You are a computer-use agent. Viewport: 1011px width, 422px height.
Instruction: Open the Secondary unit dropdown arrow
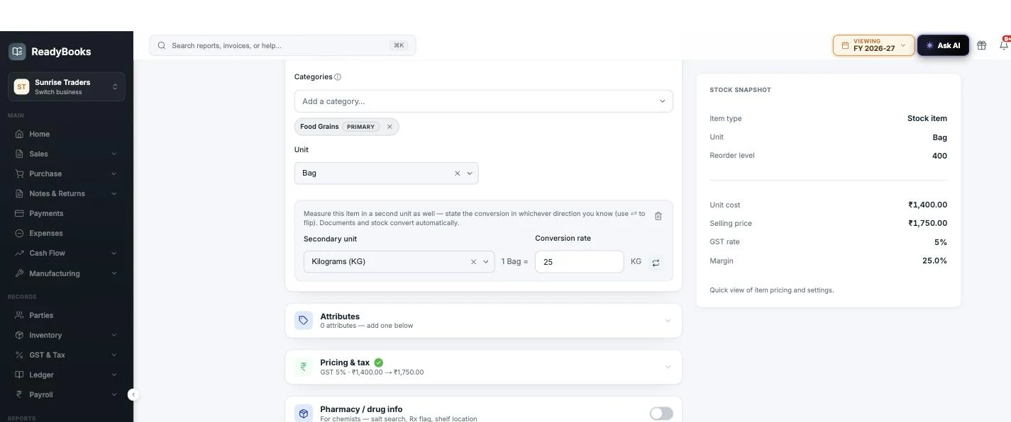tap(486, 262)
